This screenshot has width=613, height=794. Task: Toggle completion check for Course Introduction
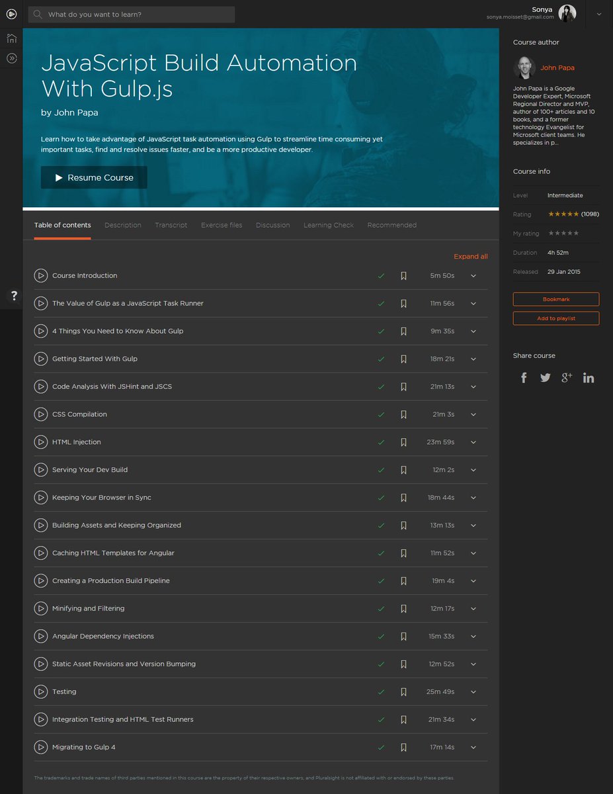pos(381,276)
